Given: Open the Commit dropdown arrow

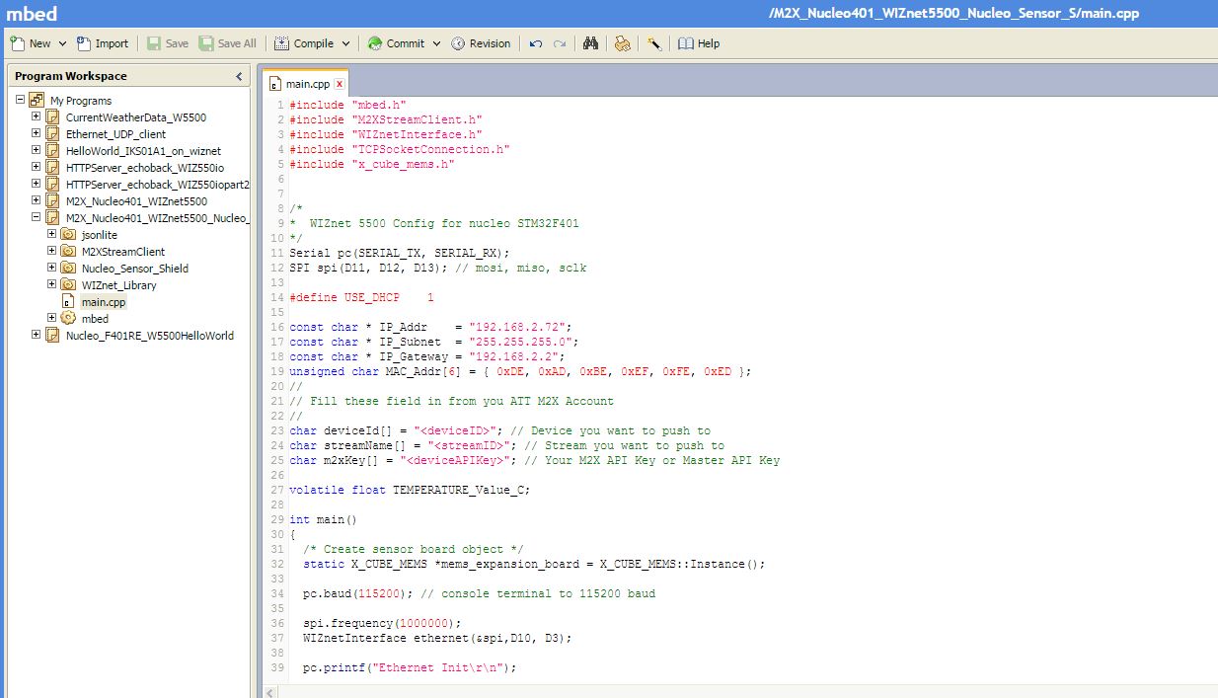Looking at the screenshot, I should click(x=436, y=43).
